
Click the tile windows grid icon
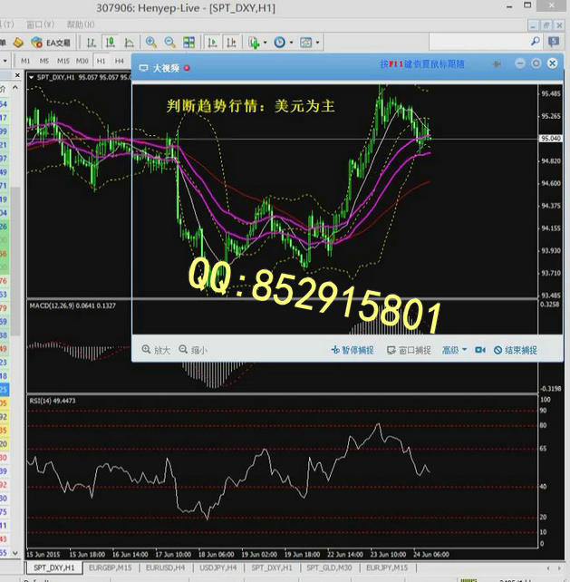[188, 43]
